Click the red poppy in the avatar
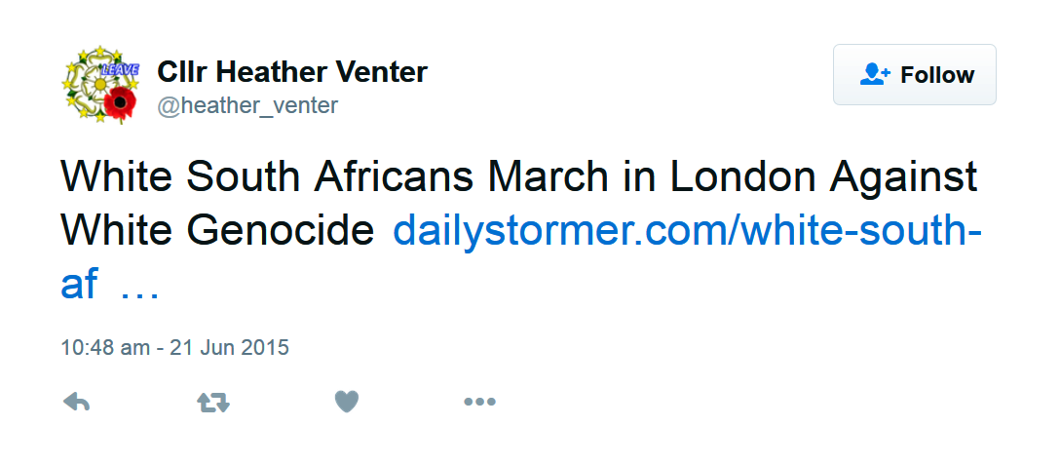The image size is (1060, 465). [x=119, y=103]
